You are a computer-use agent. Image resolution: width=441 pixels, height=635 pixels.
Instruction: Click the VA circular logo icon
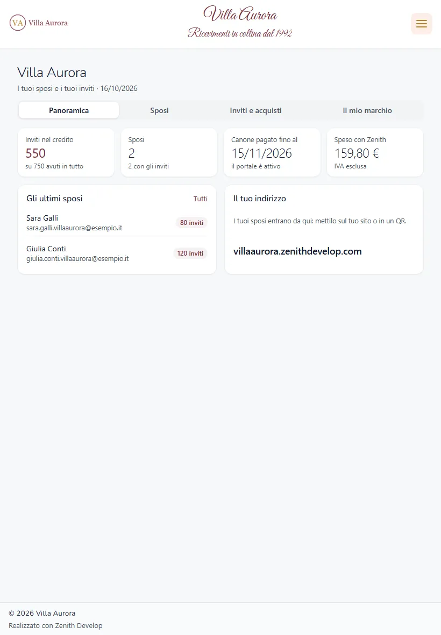coord(17,23)
